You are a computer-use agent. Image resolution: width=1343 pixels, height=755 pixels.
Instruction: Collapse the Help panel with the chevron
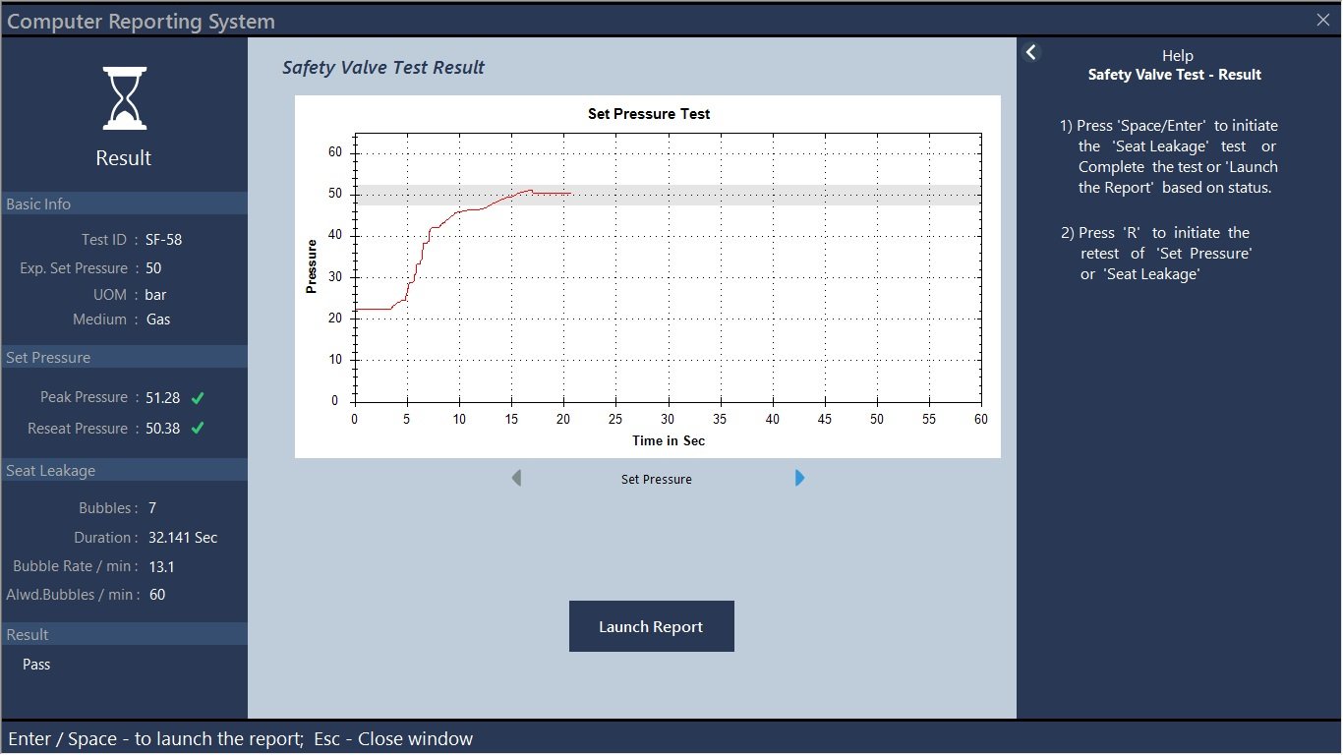pos(1030,52)
